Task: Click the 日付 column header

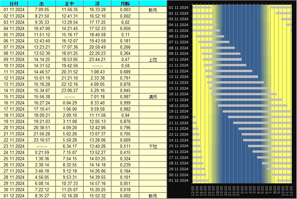Action: point(14,4)
